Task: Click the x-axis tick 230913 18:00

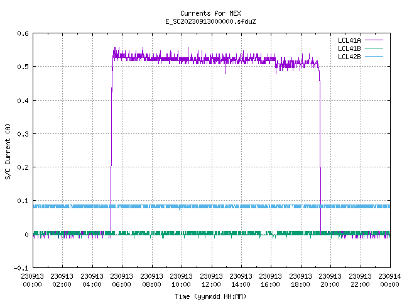Action: [300, 281]
